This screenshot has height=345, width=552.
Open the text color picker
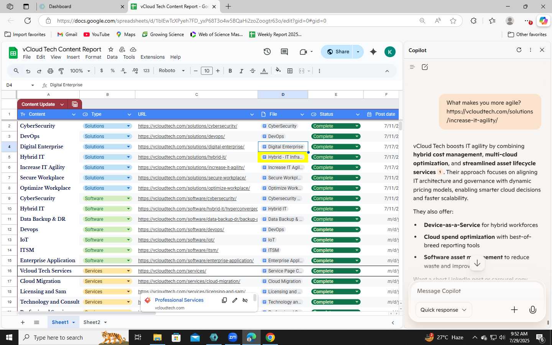[x=264, y=71]
